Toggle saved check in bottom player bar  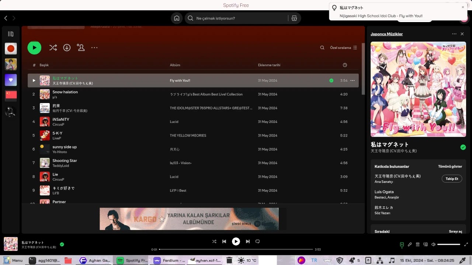click(62, 244)
